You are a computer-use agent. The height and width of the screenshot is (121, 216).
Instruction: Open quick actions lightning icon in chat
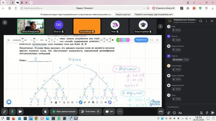tap(207, 113)
